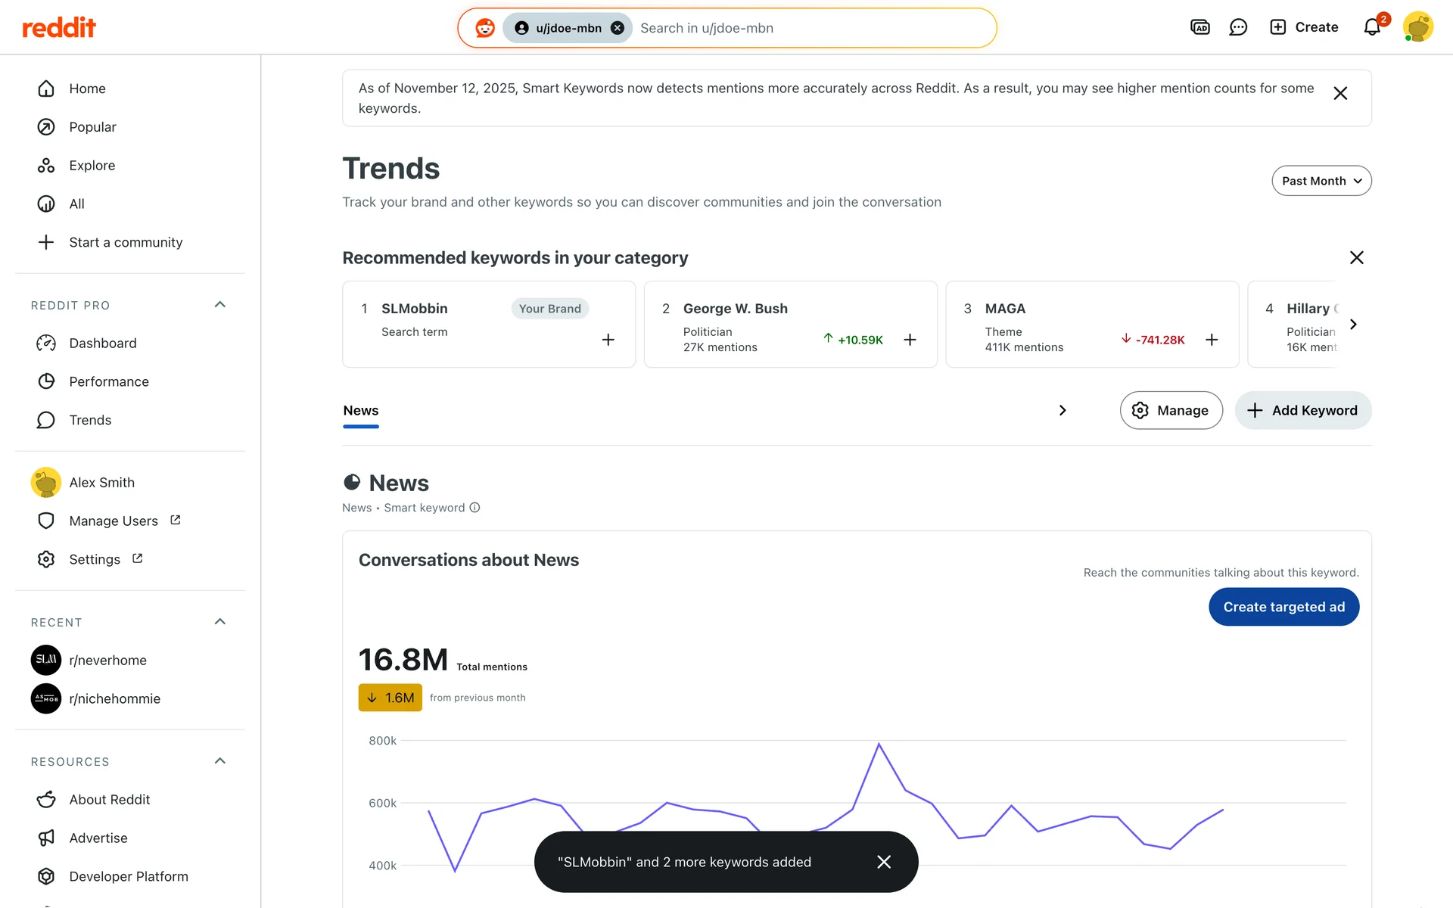
Task: Open the Manage Users external link icon
Action: point(176,521)
